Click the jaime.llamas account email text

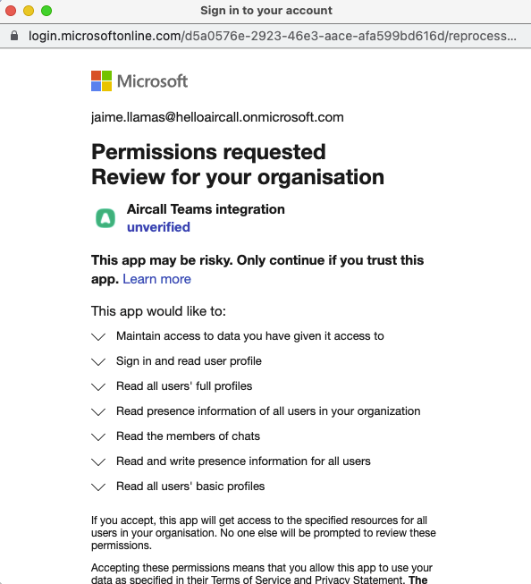point(217,117)
